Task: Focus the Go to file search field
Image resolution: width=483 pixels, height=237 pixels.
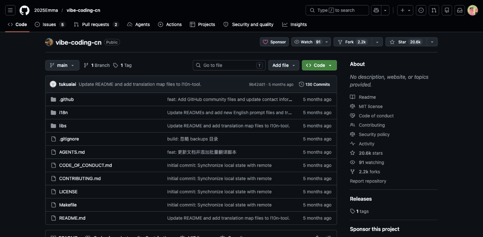Action: click(x=229, y=65)
